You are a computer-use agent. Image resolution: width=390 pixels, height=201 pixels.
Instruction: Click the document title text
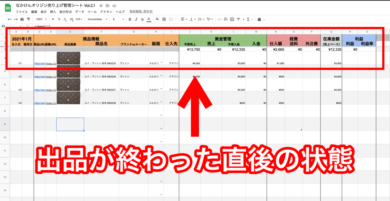[x=56, y=6]
